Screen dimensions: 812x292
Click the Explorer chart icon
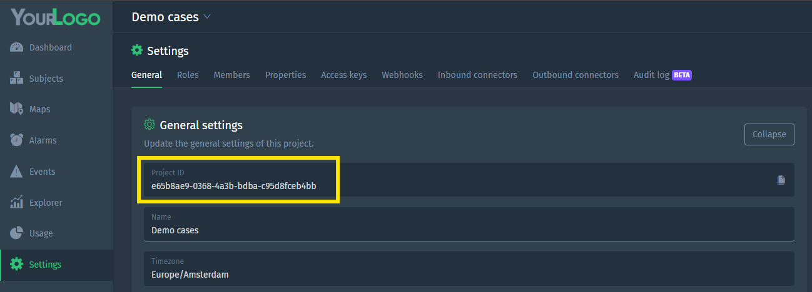(17, 203)
